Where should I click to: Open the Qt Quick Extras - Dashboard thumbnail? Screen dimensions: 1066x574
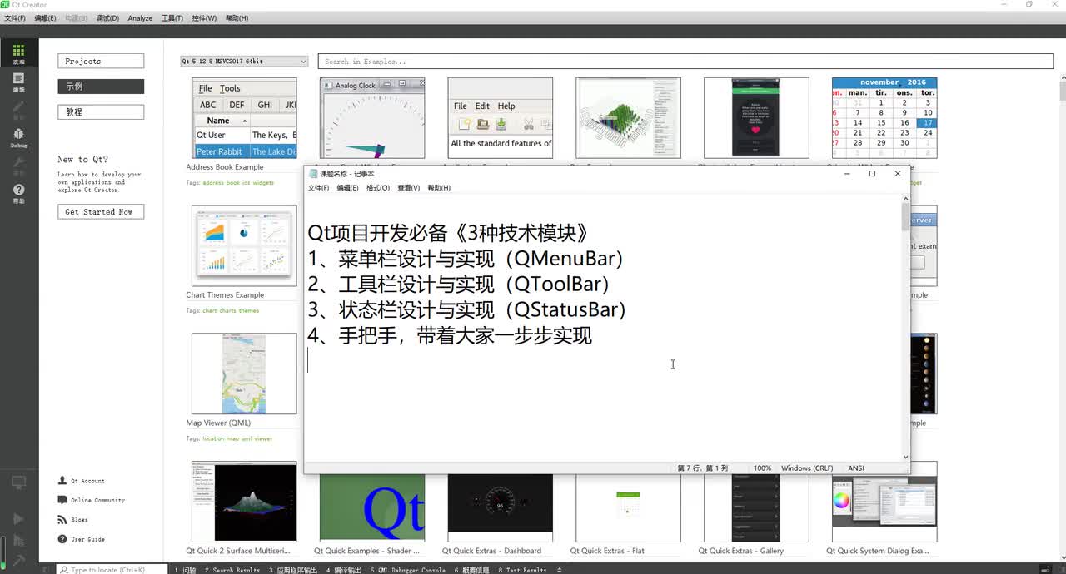click(x=501, y=507)
